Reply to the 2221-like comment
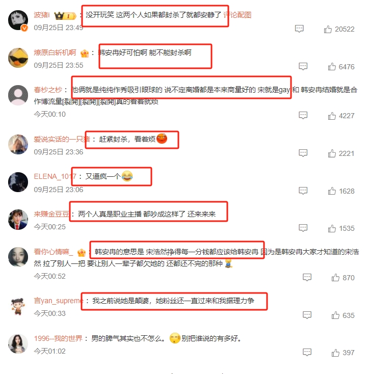This screenshot has width=370, height=374. click(303, 153)
